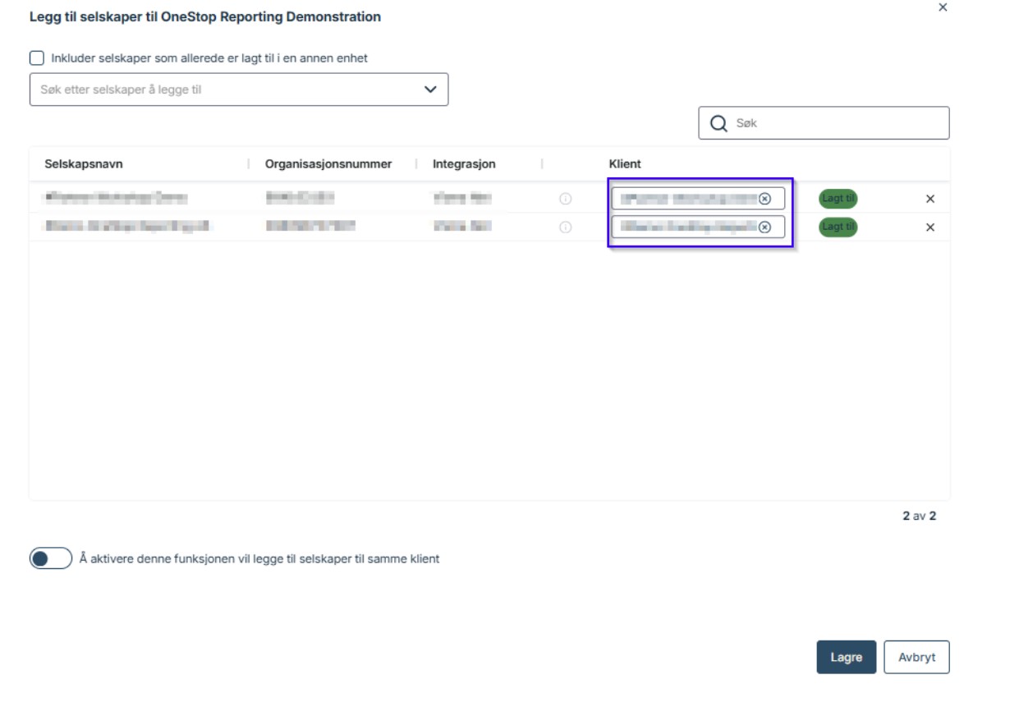Select the Integrasjon column header

coord(464,164)
